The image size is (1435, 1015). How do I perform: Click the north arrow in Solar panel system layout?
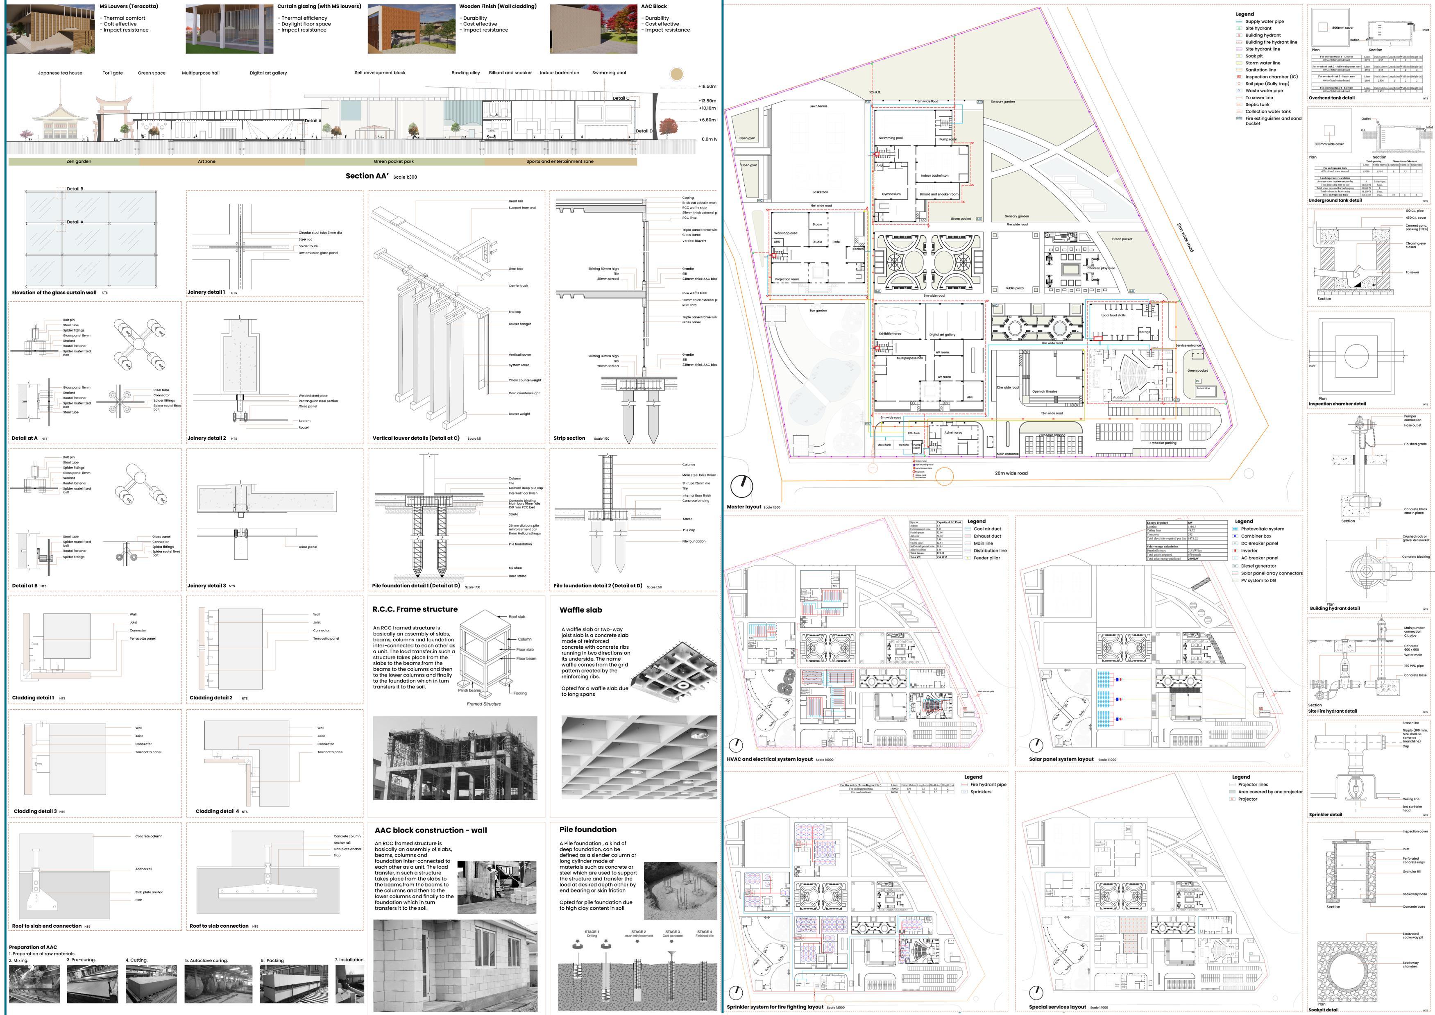point(1036,745)
